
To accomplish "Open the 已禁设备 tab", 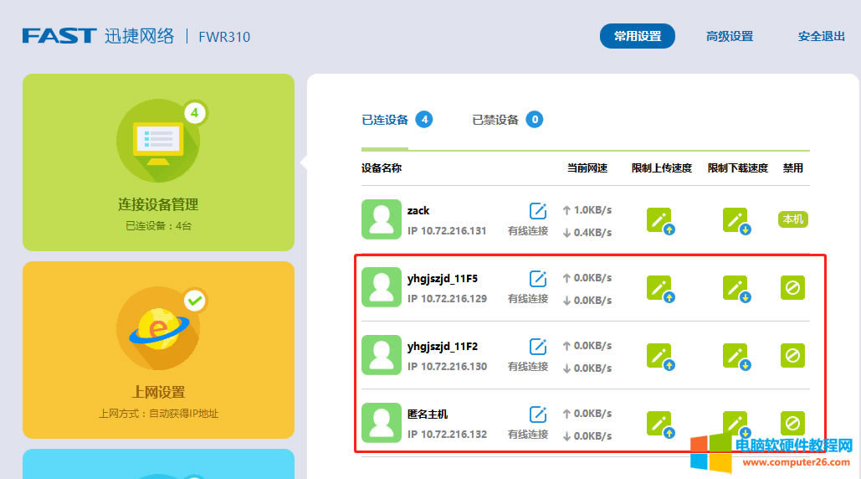I will pyautogui.click(x=495, y=120).
